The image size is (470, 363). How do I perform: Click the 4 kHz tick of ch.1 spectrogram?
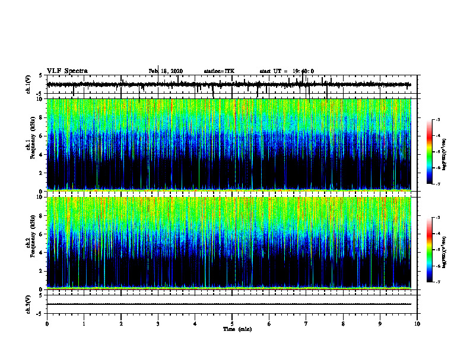[42, 155]
